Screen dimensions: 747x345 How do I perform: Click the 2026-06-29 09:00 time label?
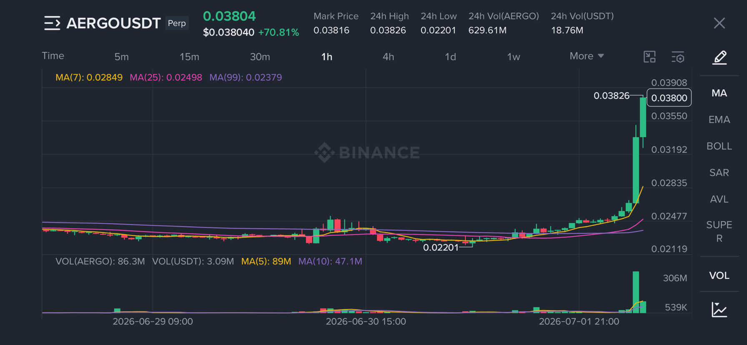153,322
